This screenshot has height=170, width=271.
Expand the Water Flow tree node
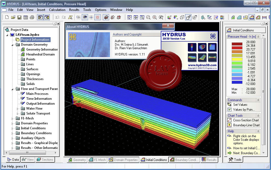(x=18, y=109)
